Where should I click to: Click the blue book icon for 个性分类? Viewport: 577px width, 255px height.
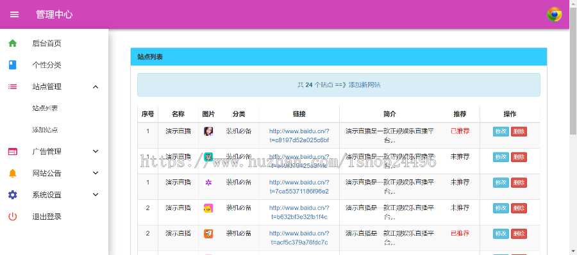click(13, 65)
